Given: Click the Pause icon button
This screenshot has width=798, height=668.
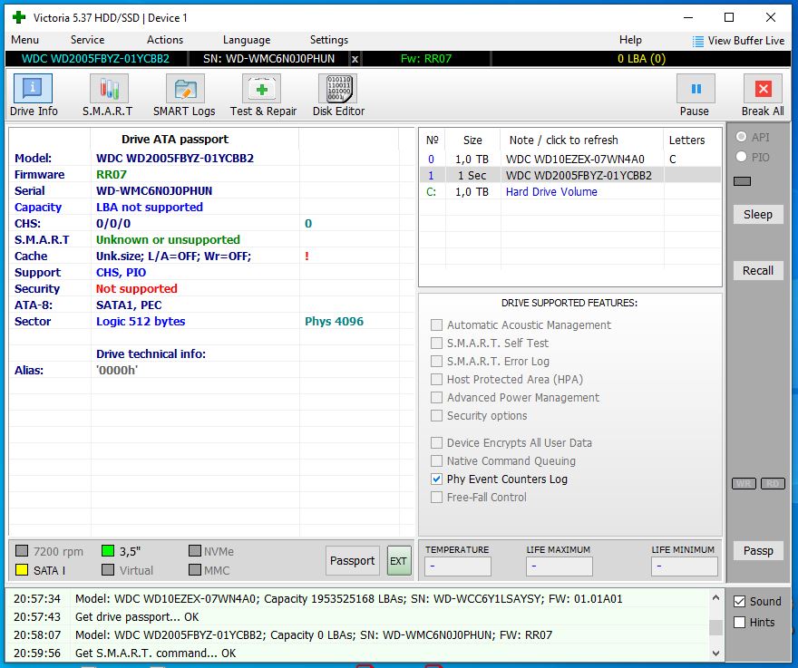Looking at the screenshot, I should (x=696, y=89).
